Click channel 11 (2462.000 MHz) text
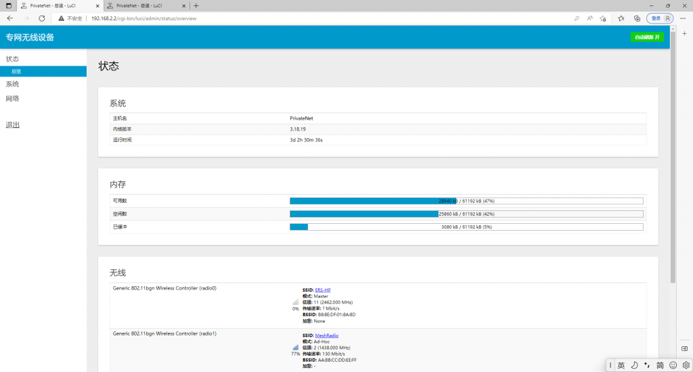Screen dimensions: 693x372 pos(333,302)
